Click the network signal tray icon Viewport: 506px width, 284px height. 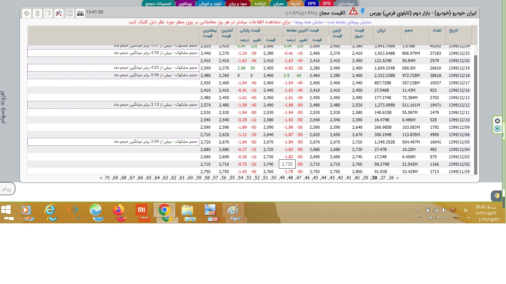point(436,210)
